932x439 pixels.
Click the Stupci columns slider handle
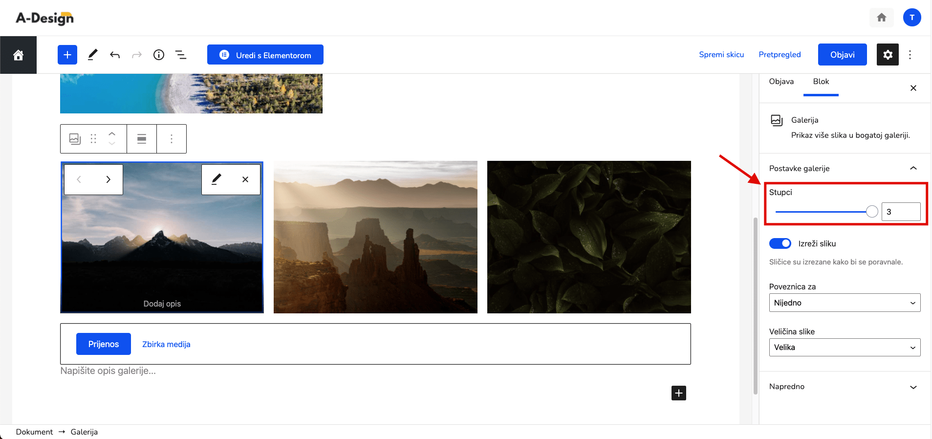[x=872, y=212]
